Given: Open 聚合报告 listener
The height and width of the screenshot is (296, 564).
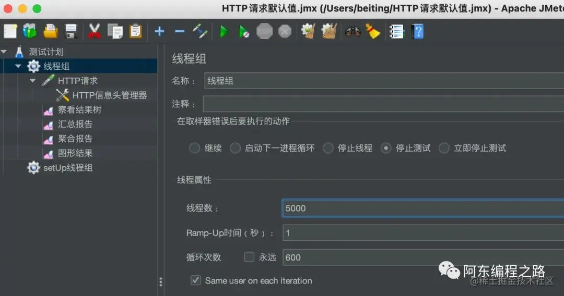Looking at the screenshot, I should coord(75,139).
